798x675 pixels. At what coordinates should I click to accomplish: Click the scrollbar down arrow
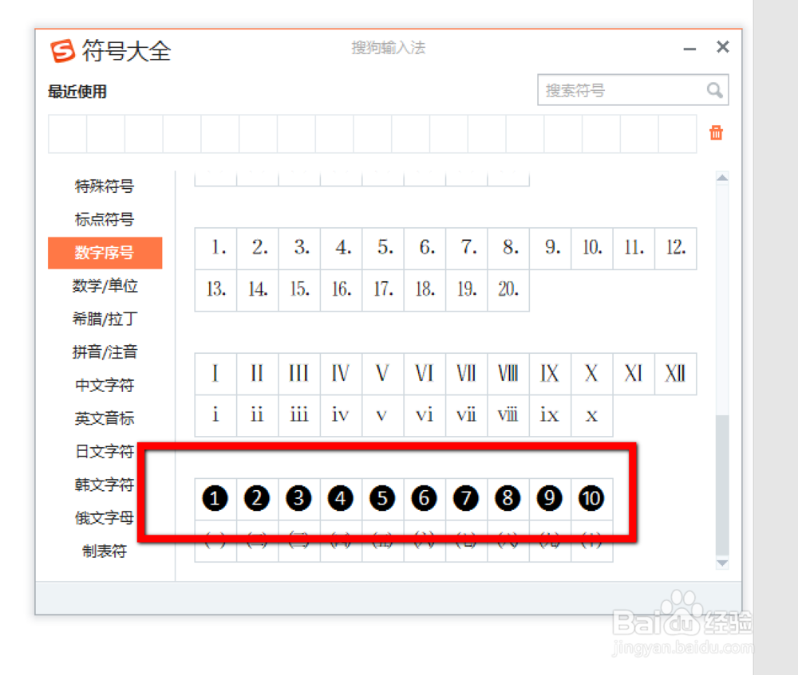(x=723, y=563)
